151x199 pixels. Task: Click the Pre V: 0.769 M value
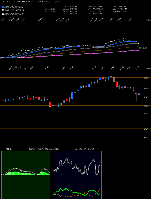120,9
